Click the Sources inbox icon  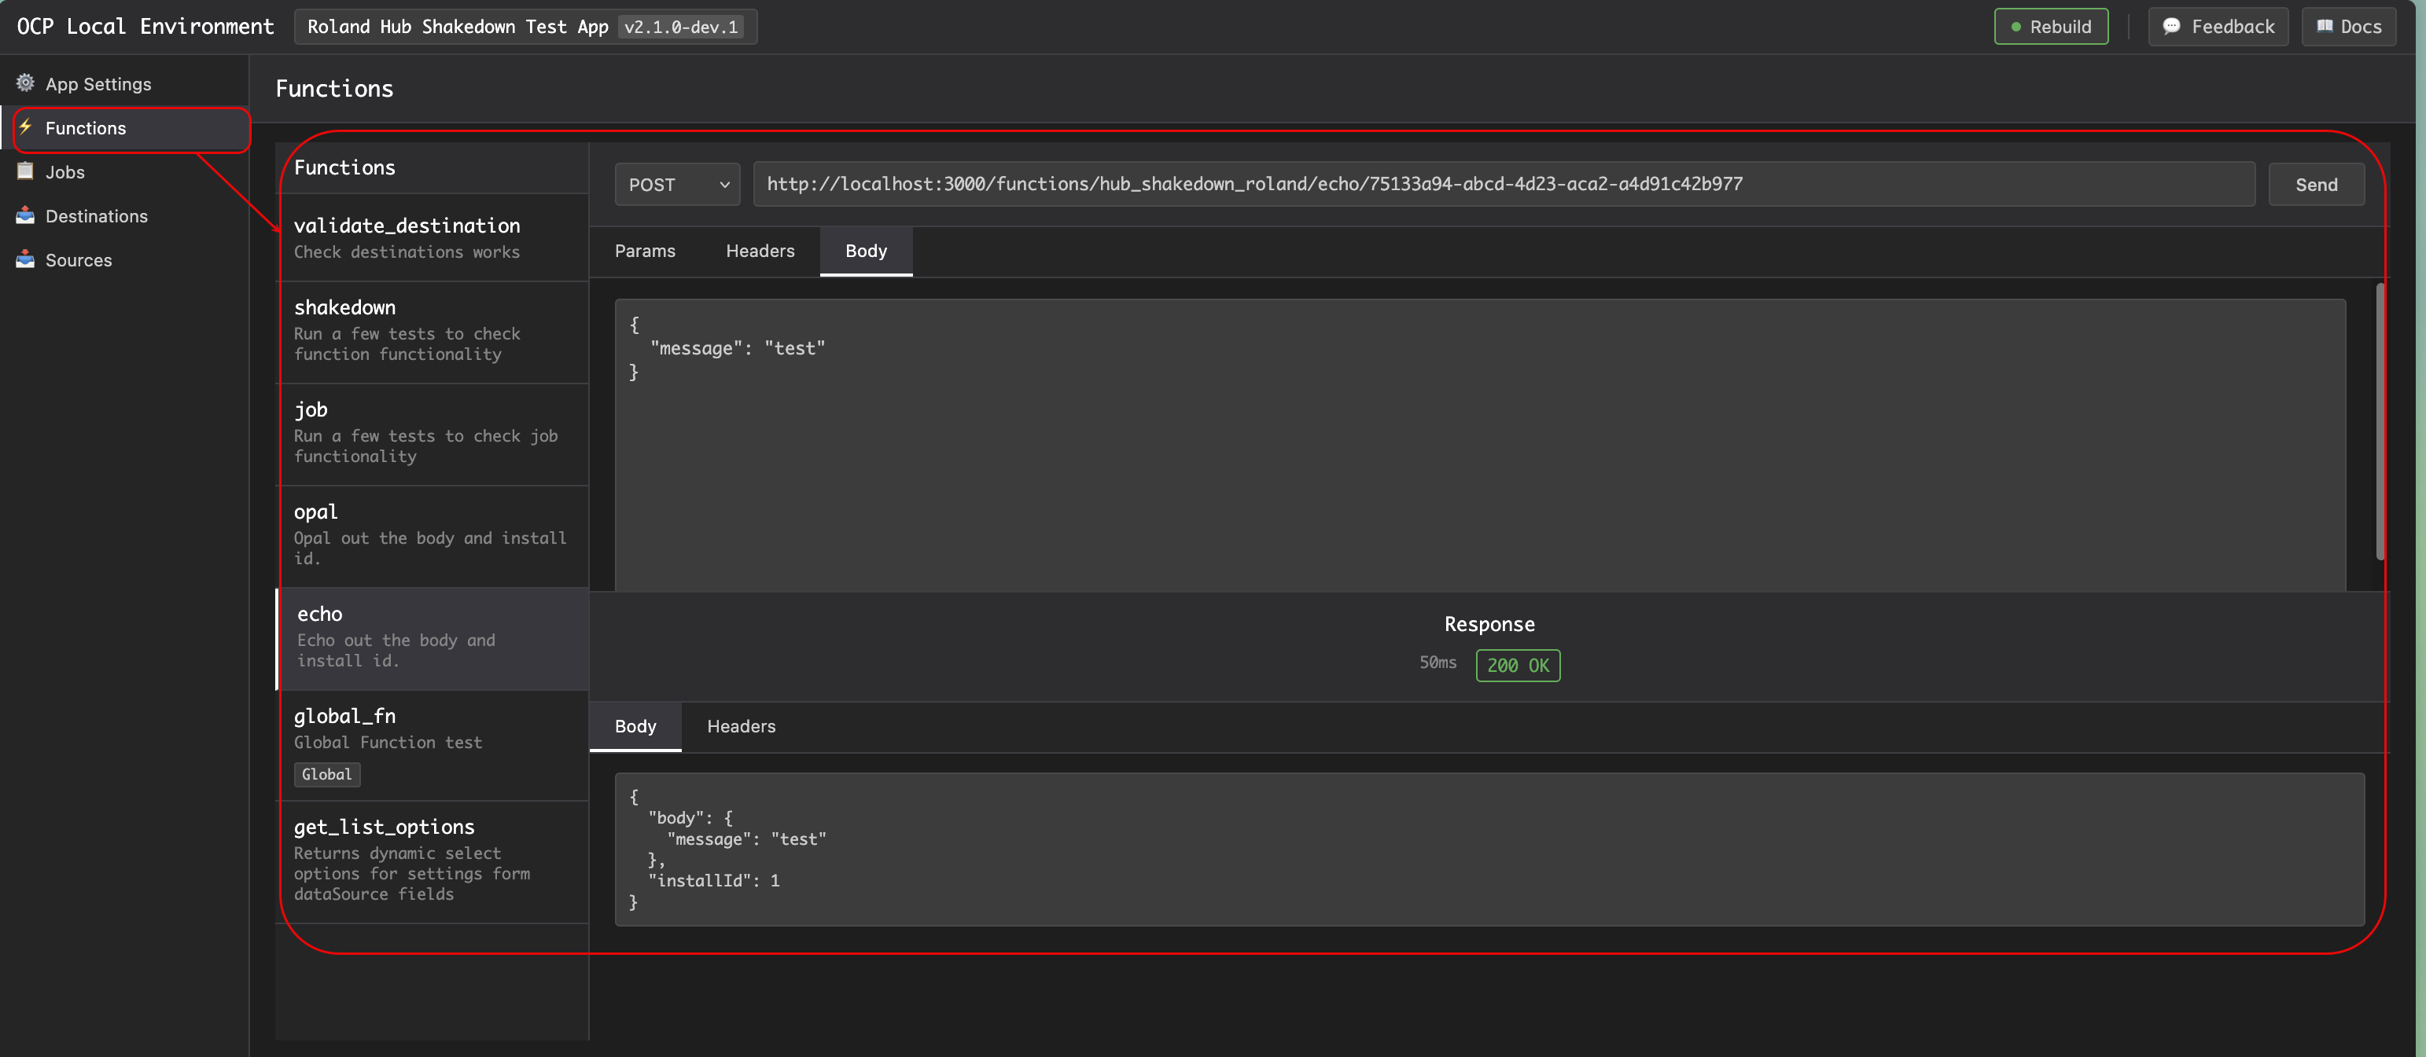click(25, 260)
